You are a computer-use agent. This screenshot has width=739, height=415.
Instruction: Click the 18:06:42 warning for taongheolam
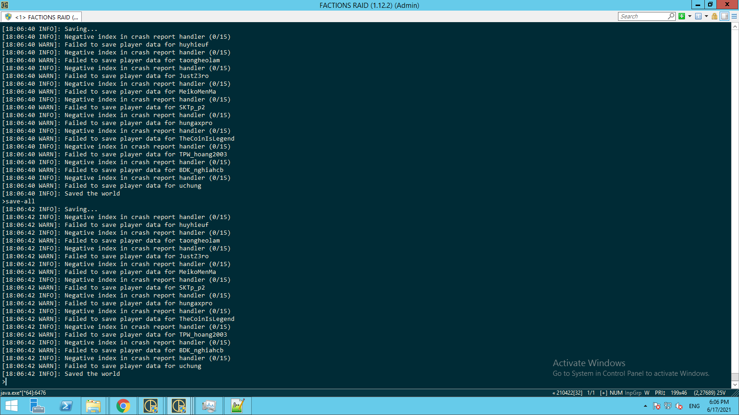tap(111, 241)
